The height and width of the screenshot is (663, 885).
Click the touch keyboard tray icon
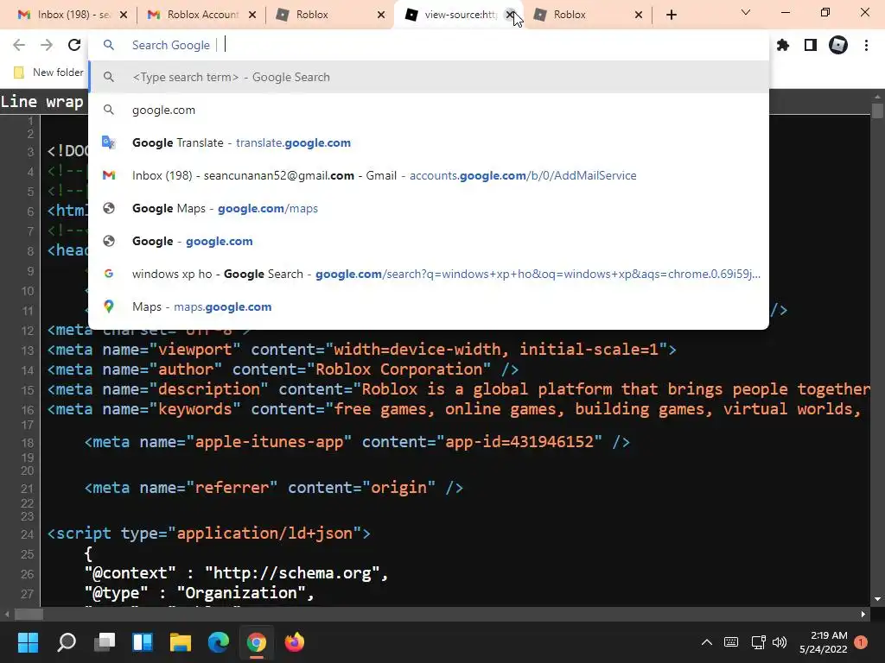pyautogui.click(x=731, y=642)
